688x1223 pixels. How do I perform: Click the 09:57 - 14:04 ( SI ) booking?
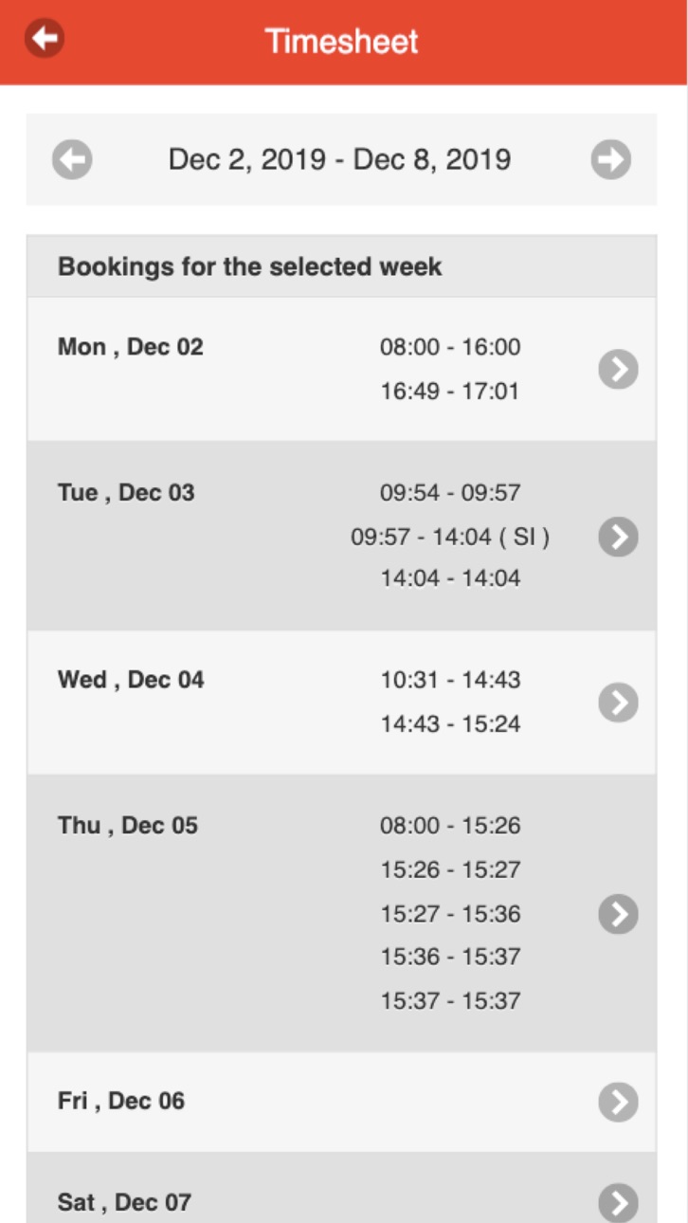pos(450,538)
